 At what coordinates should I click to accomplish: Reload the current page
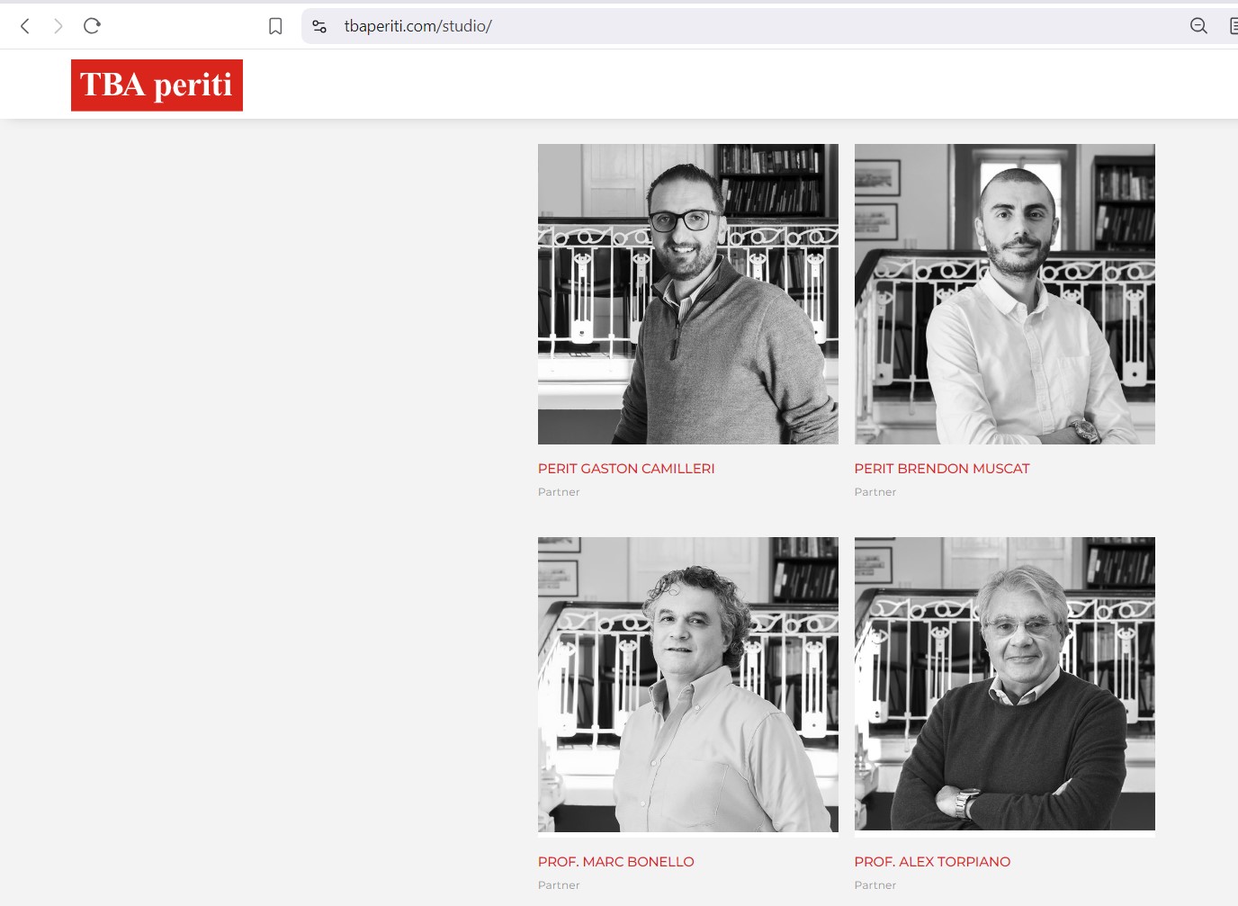tap(92, 26)
